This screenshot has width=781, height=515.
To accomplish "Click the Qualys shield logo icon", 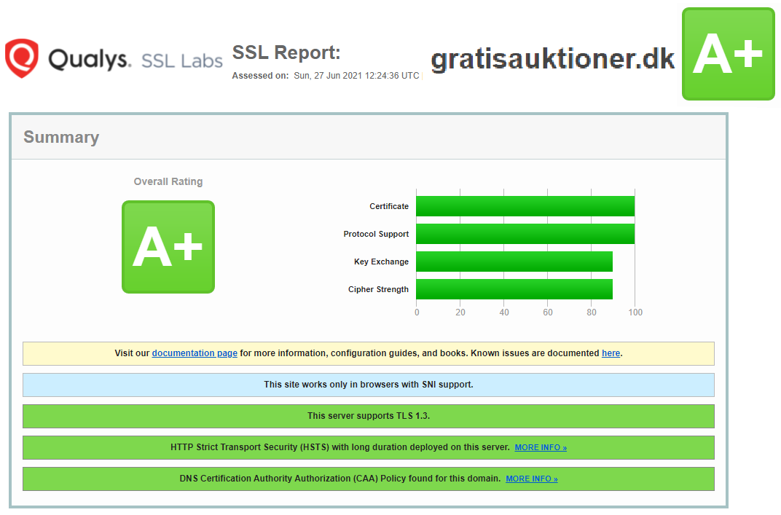I will click(21, 58).
